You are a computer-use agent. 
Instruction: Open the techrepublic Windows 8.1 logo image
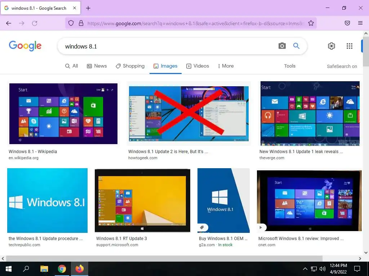coord(47,201)
